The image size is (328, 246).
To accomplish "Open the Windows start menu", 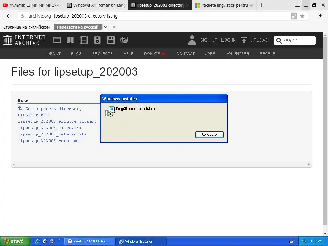I will tap(15, 241).
